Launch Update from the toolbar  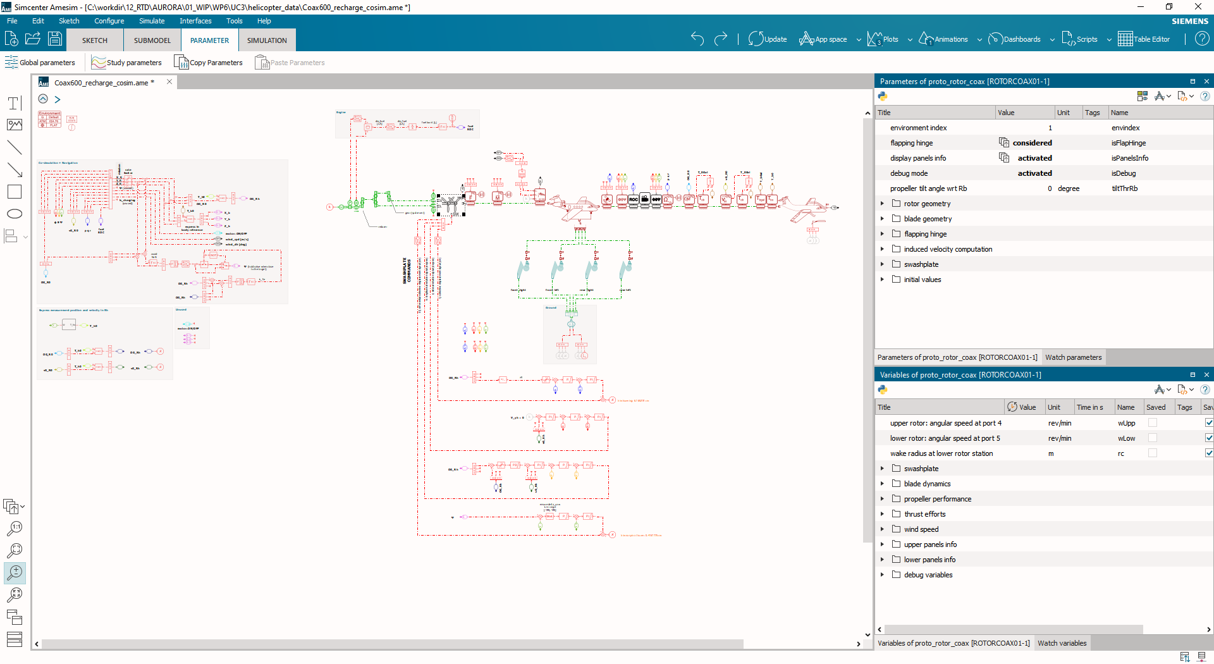[x=767, y=39]
